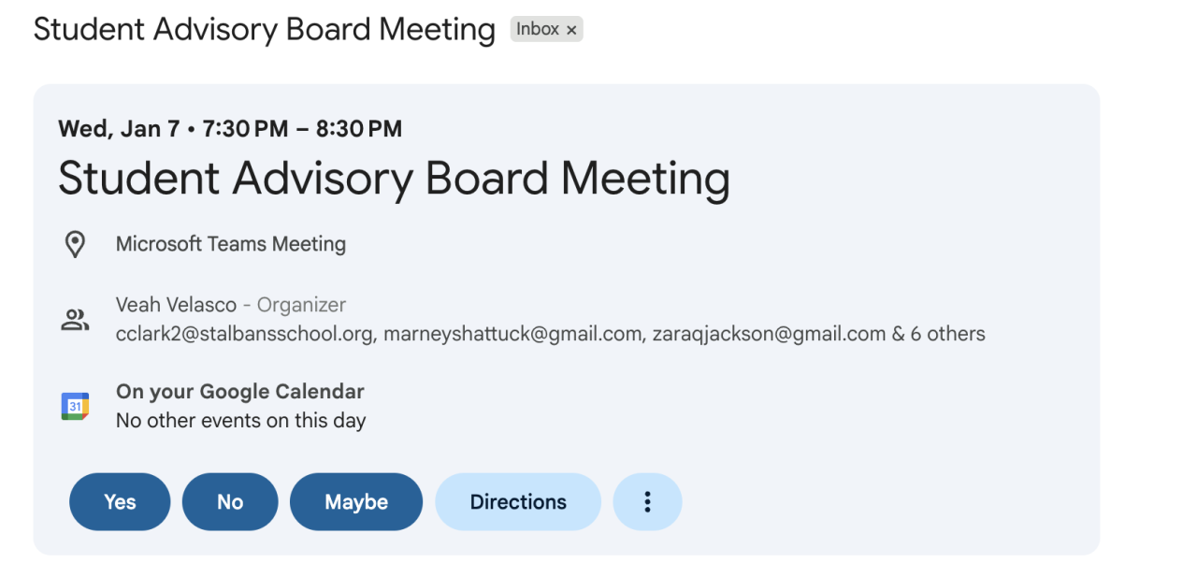Click the large event title in card
1197x577 pixels.
[x=394, y=178]
